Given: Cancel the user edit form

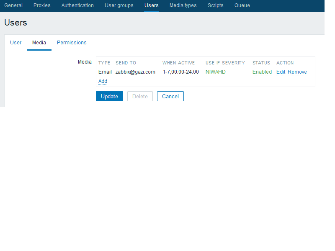Looking at the screenshot, I should (x=170, y=96).
